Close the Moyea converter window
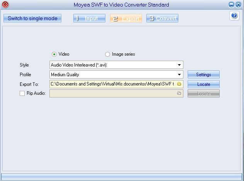This screenshot has height=181, width=244. (x=238, y=5)
